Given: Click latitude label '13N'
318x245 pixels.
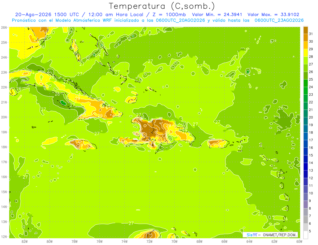Looking at the screenshot, I should coord(4,222).
